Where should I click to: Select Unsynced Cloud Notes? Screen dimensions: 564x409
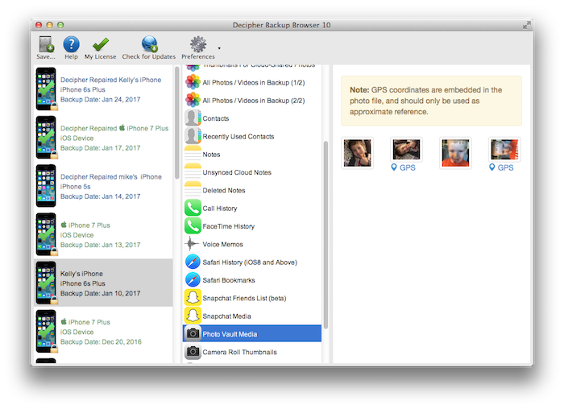point(237,172)
